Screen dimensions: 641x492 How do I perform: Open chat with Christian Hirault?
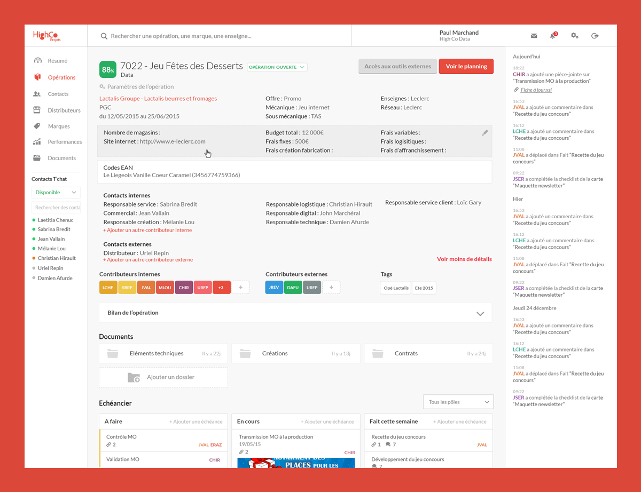[x=57, y=258]
